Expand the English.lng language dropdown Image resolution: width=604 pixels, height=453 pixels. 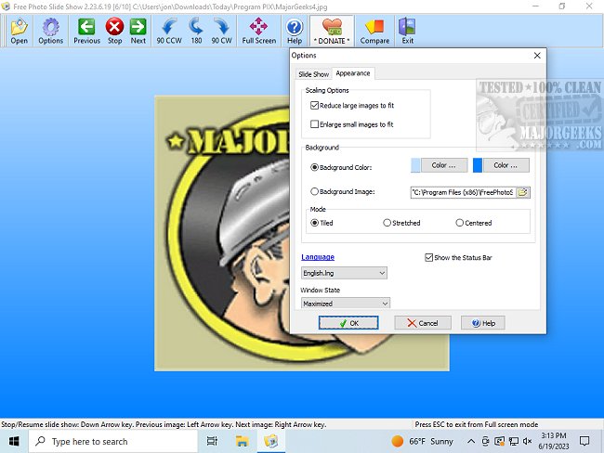pyautogui.click(x=344, y=273)
